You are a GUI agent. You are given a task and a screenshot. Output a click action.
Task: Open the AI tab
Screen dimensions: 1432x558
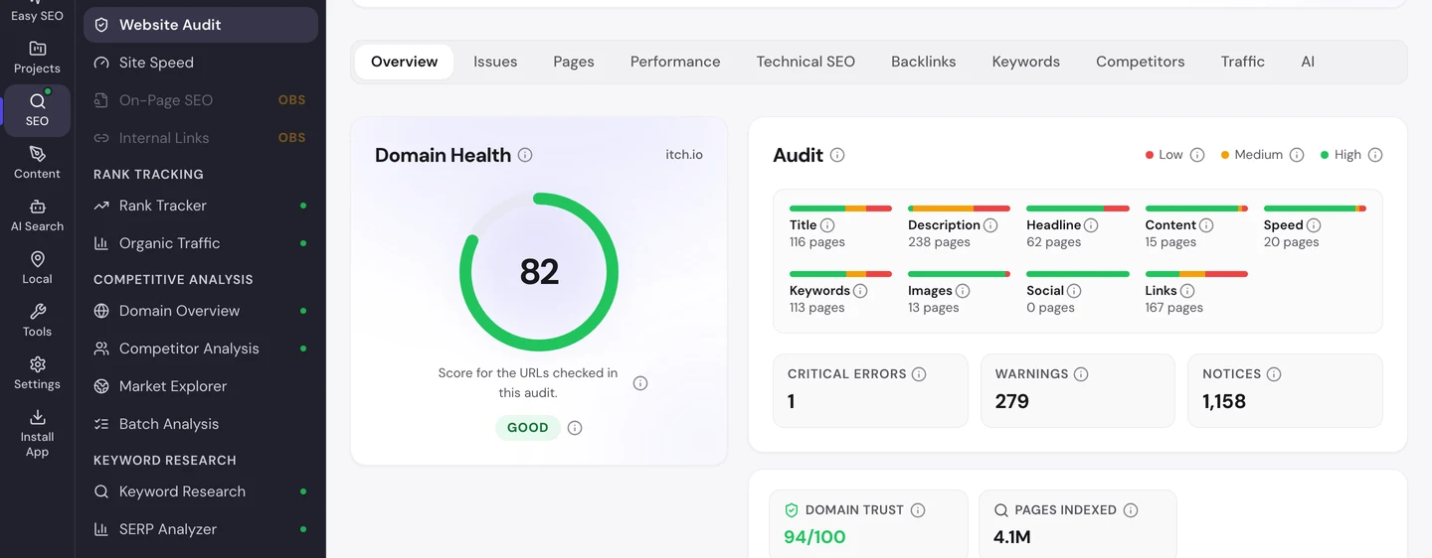[x=1308, y=62]
